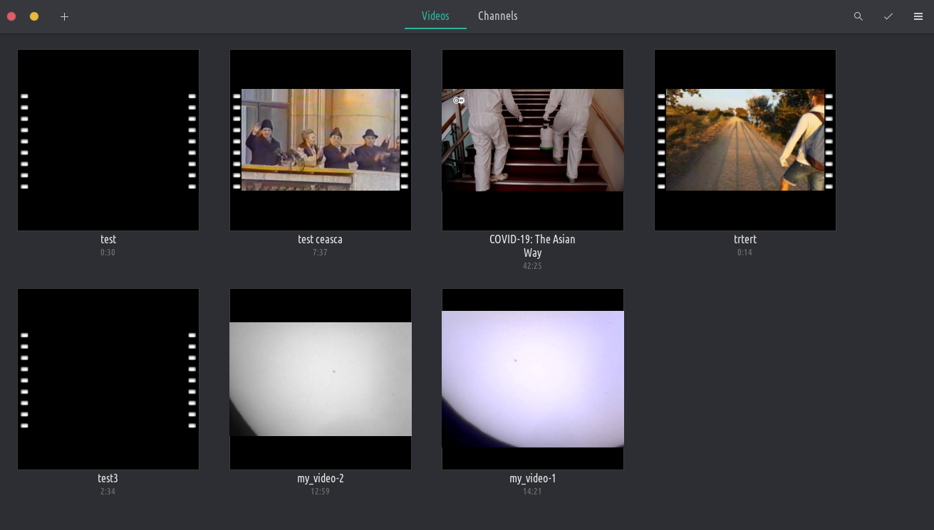The image size is (934, 530).
Task: Open the 'test3' video thumbnail
Action: coord(108,379)
